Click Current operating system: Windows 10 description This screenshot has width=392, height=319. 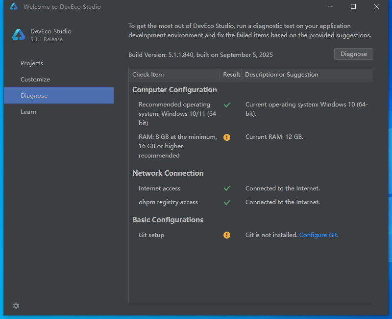pyautogui.click(x=307, y=109)
